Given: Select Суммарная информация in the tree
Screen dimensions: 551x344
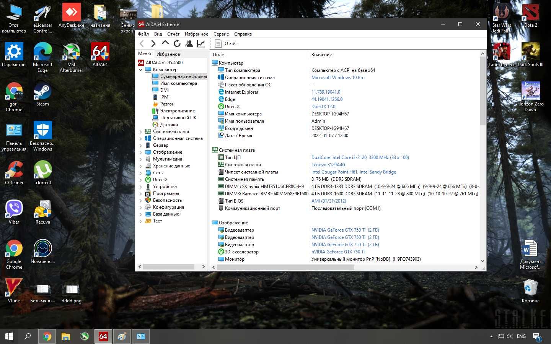Looking at the screenshot, I should pos(179,76).
